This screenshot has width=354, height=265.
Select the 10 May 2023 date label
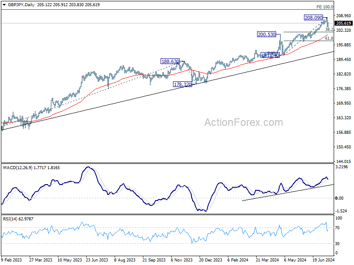click(69, 260)
